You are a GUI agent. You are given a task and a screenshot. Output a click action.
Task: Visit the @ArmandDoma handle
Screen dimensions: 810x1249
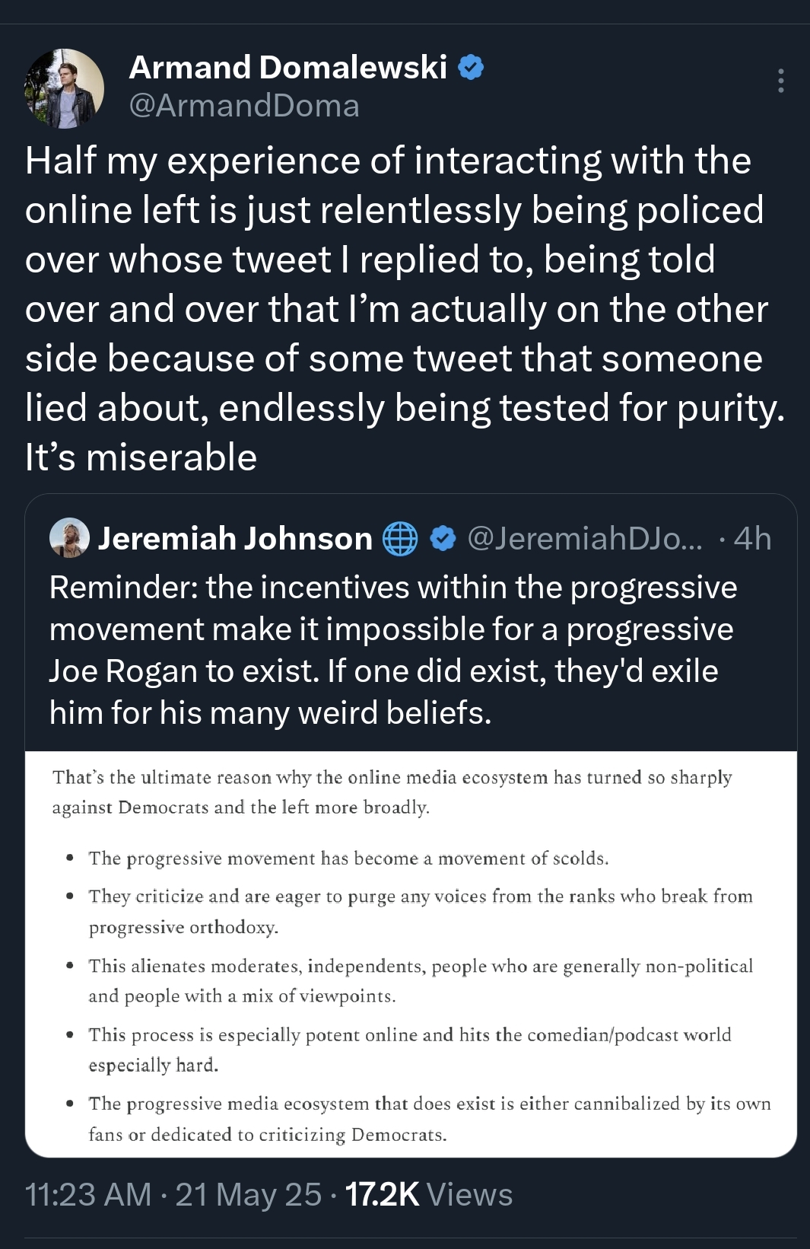[x=244, y=106]
